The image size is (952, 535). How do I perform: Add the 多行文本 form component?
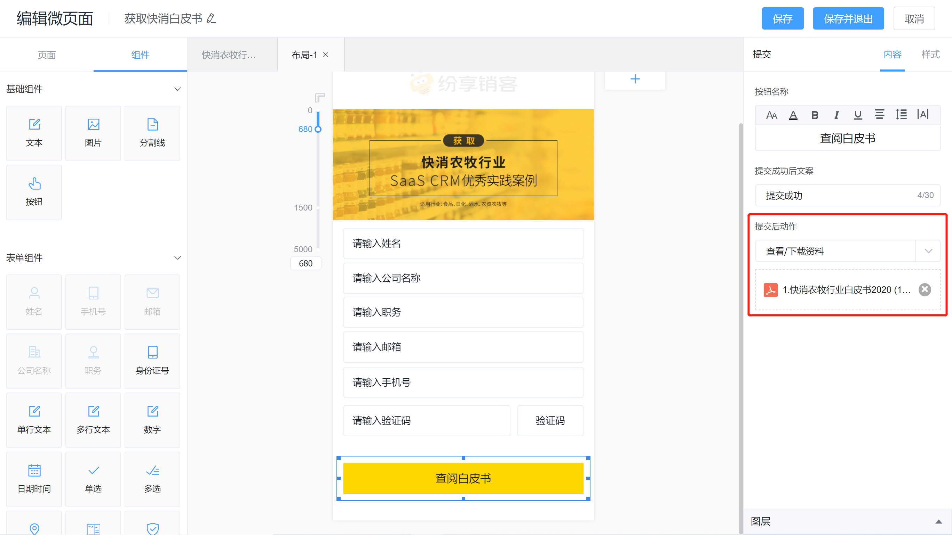coord(93,420)
